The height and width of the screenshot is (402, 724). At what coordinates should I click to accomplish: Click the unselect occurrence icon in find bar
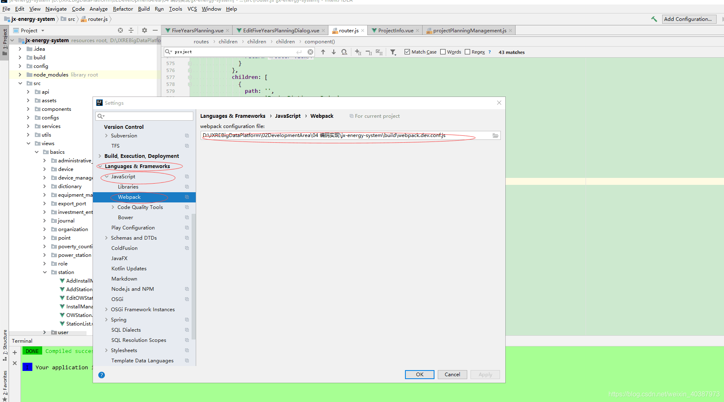point(369,52)
